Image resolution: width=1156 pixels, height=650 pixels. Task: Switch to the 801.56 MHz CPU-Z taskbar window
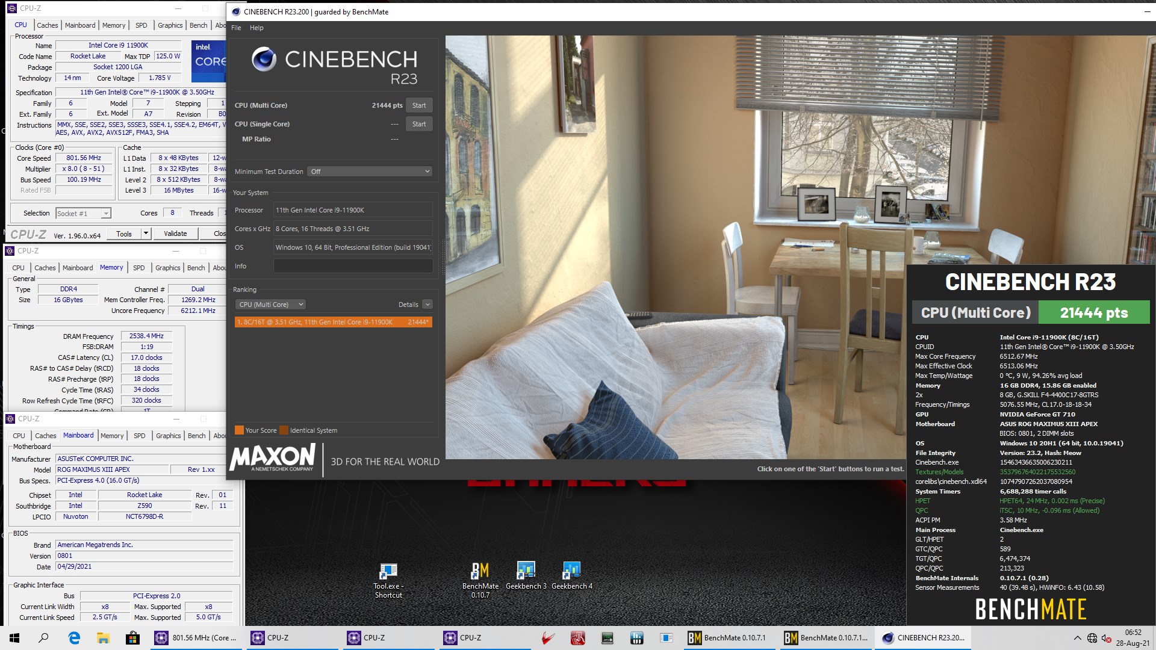pos(196,638)
